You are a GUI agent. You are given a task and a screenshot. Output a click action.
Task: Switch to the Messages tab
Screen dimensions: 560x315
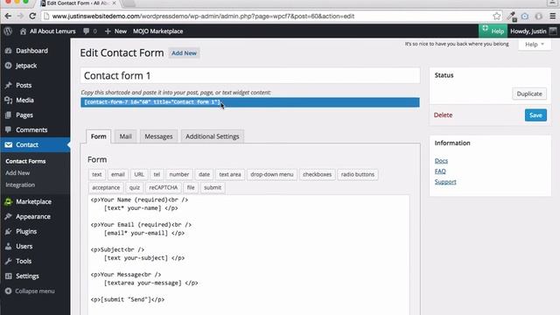[x=158, y=136]
